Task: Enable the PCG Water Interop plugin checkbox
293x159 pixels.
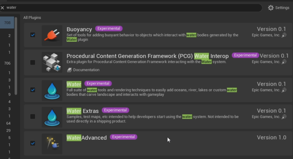Action: click(33, 62)
